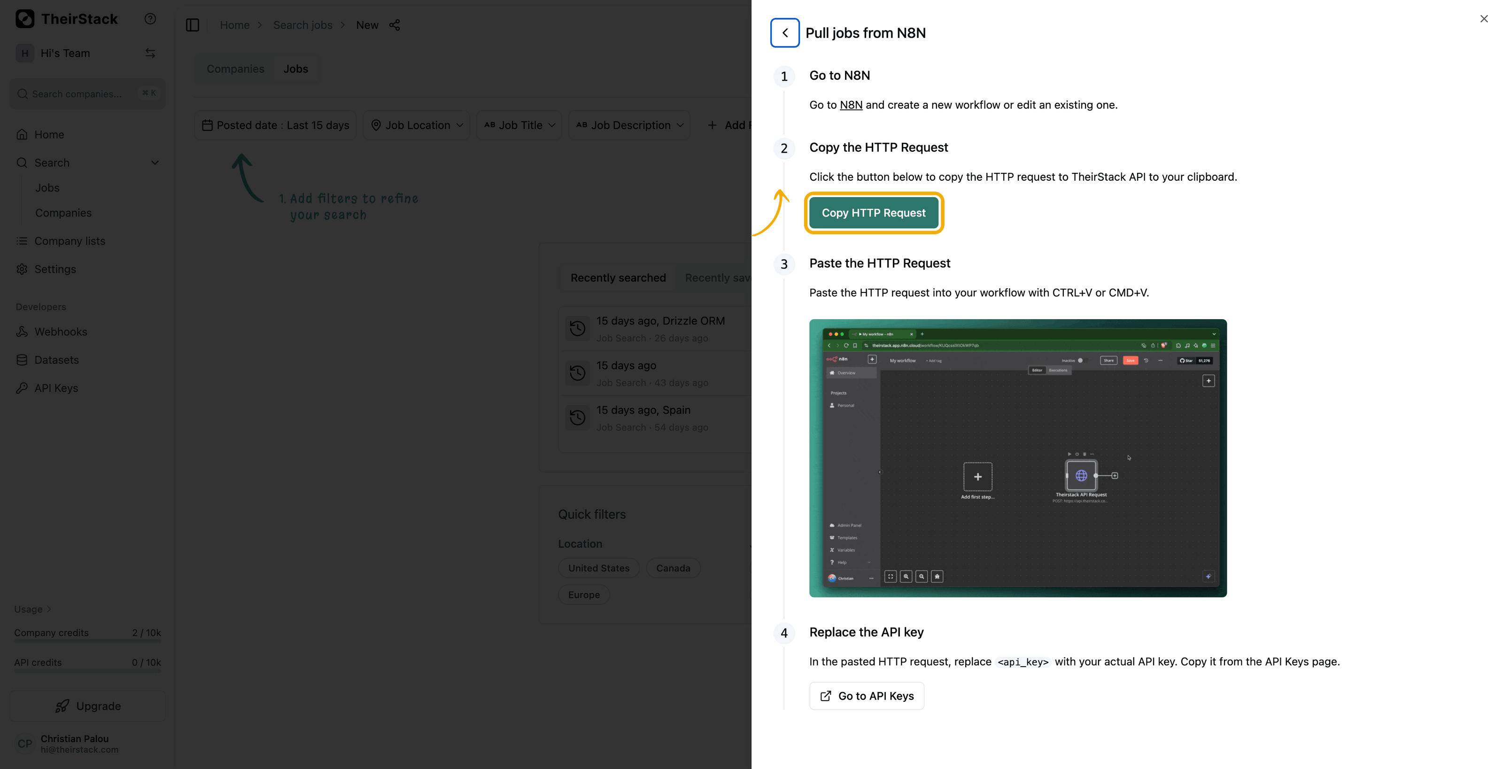
Task: Click the back arrow in N8N panel
Action: click(x=784, y=33)
